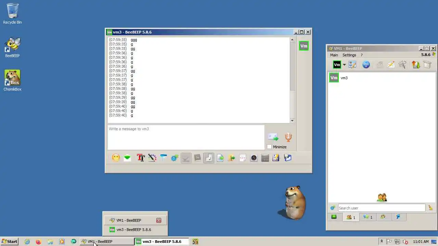Click the dark gray window icon in chat toolbar

coord(265,158)
